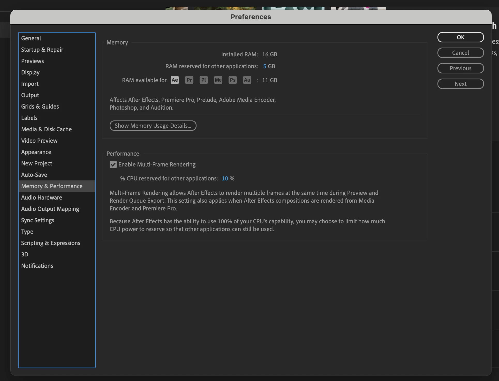Open Audio Hardware preferences
The height and width of the screenshot is (381, 499).
click(x=42, y=197)
